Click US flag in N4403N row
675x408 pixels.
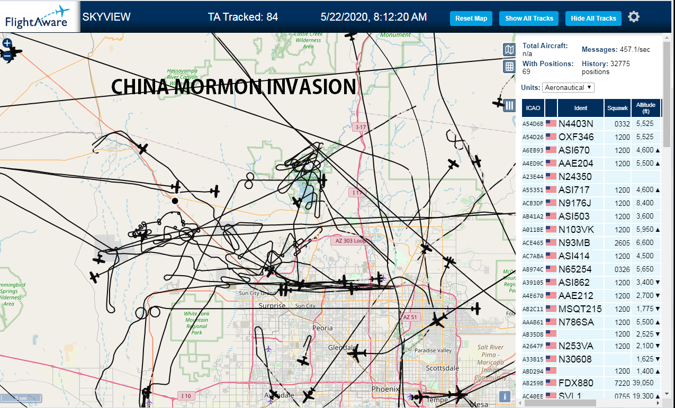point(551,124)
